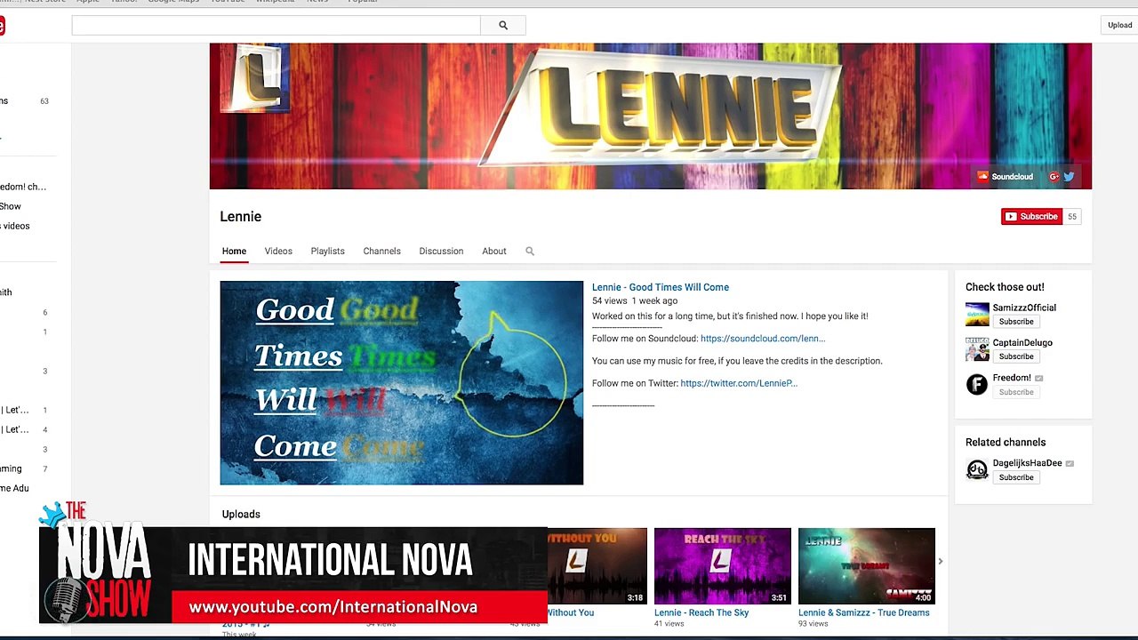Click the SamizzzOfficial channel avatar

click(977, 314)
